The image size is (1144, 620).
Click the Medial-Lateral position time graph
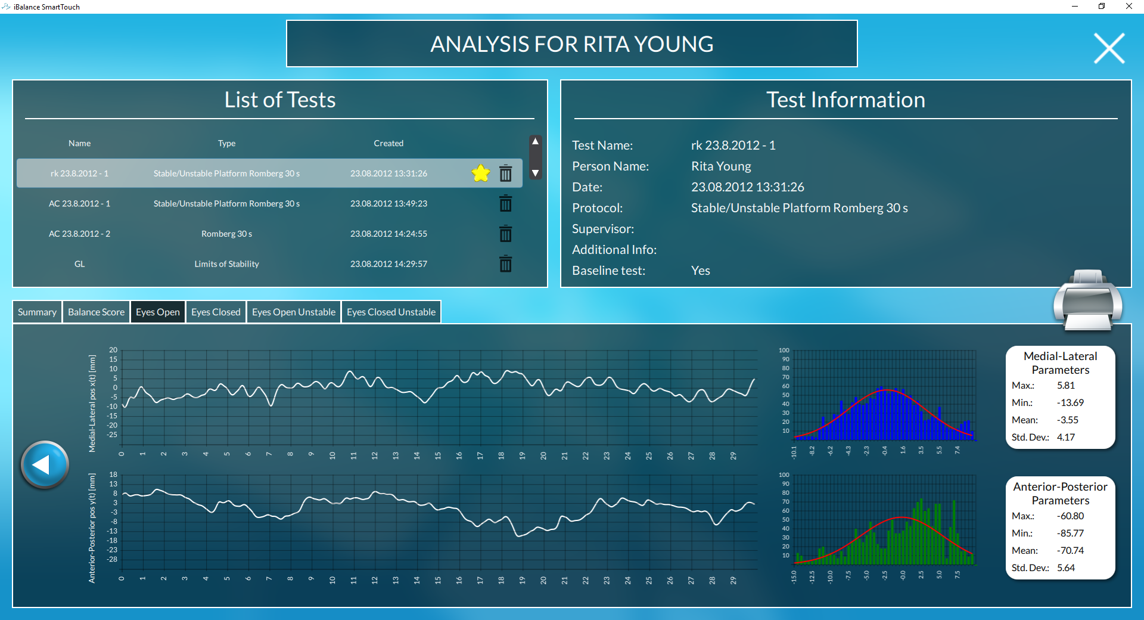pyautogui.click(x=439, y=397)
